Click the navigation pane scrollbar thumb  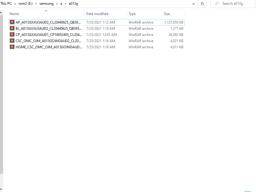(x=1, y=94)
